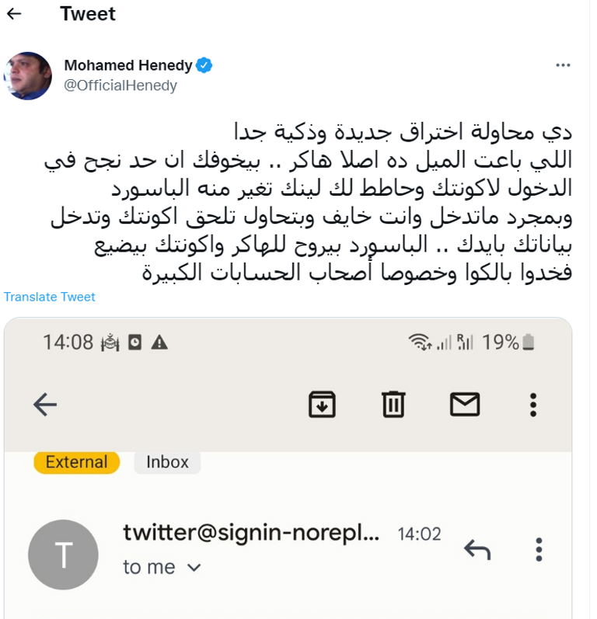This screenshot has width=597, height=619.
Task: Click the blue verified badge
Action: click(x=204, y=65)
